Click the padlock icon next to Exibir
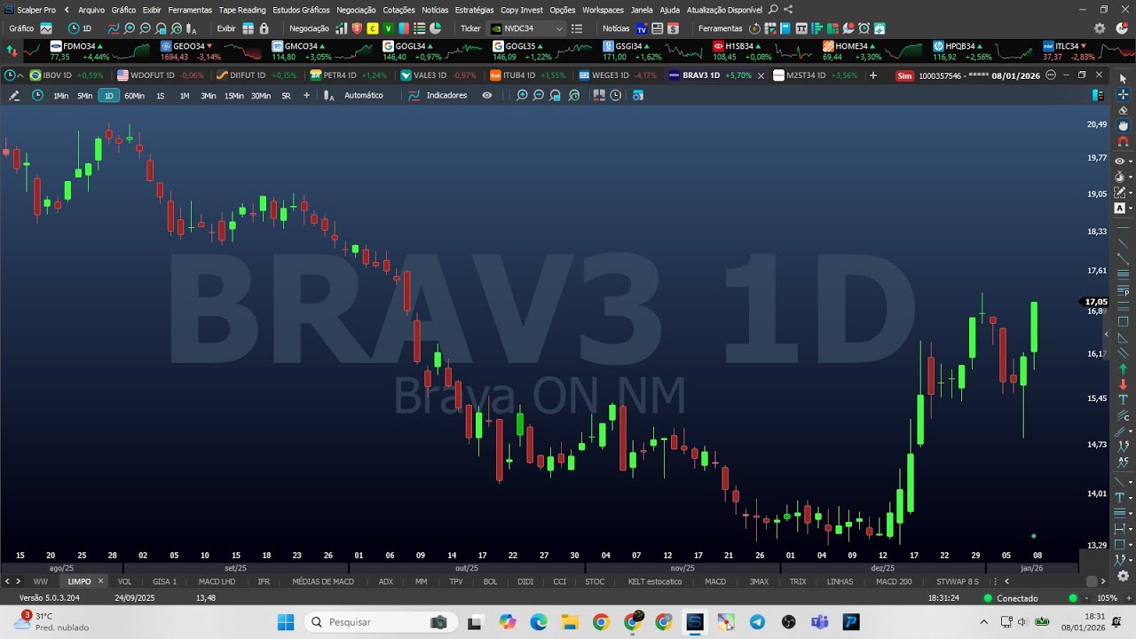This screenshot has width=1136, height=639. point(264,28)
